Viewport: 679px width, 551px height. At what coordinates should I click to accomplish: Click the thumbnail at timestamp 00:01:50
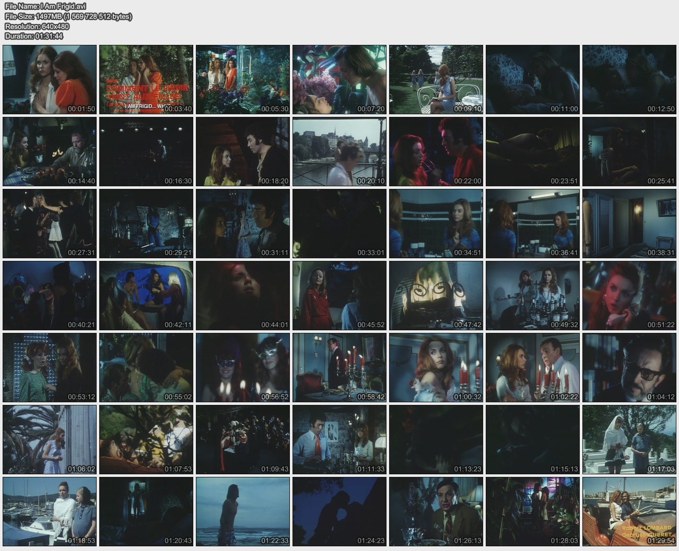click(50, 79)
